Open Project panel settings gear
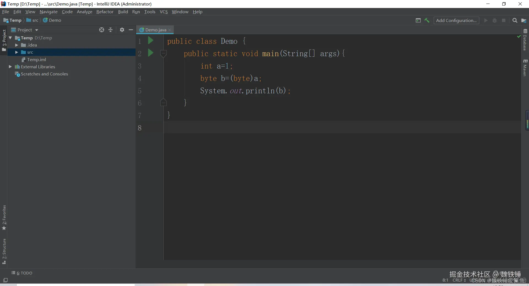The width and height of the screenshot is (529, 286). 122,30
